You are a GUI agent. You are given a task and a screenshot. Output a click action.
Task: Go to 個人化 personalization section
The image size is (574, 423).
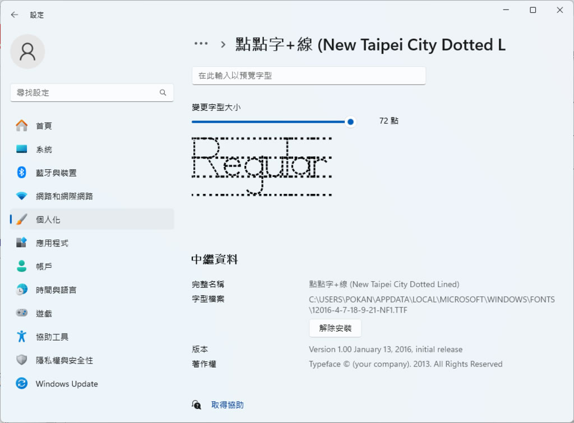48,220
